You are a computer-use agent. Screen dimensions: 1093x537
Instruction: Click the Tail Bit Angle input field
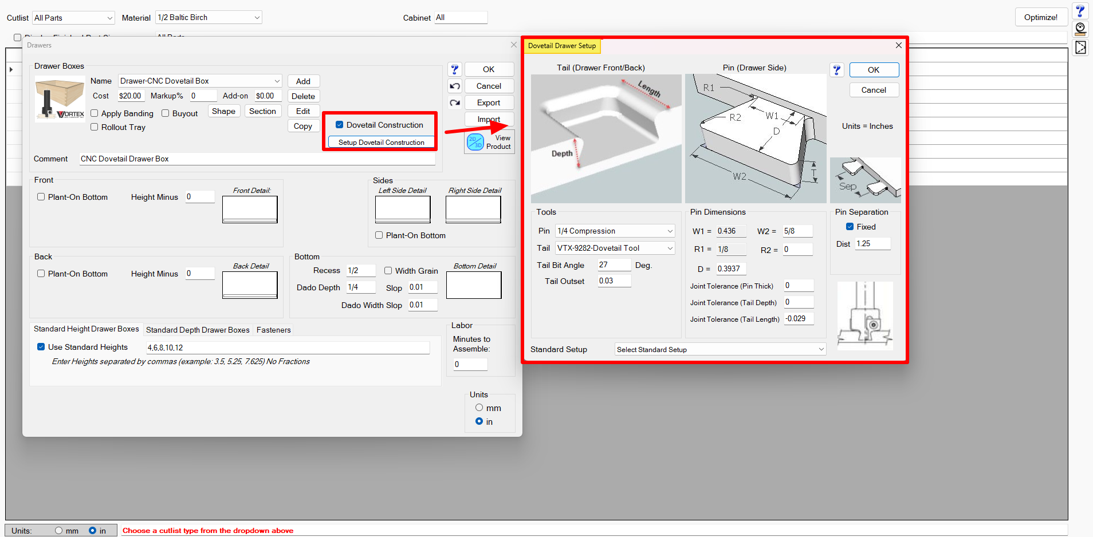point(614,265)
